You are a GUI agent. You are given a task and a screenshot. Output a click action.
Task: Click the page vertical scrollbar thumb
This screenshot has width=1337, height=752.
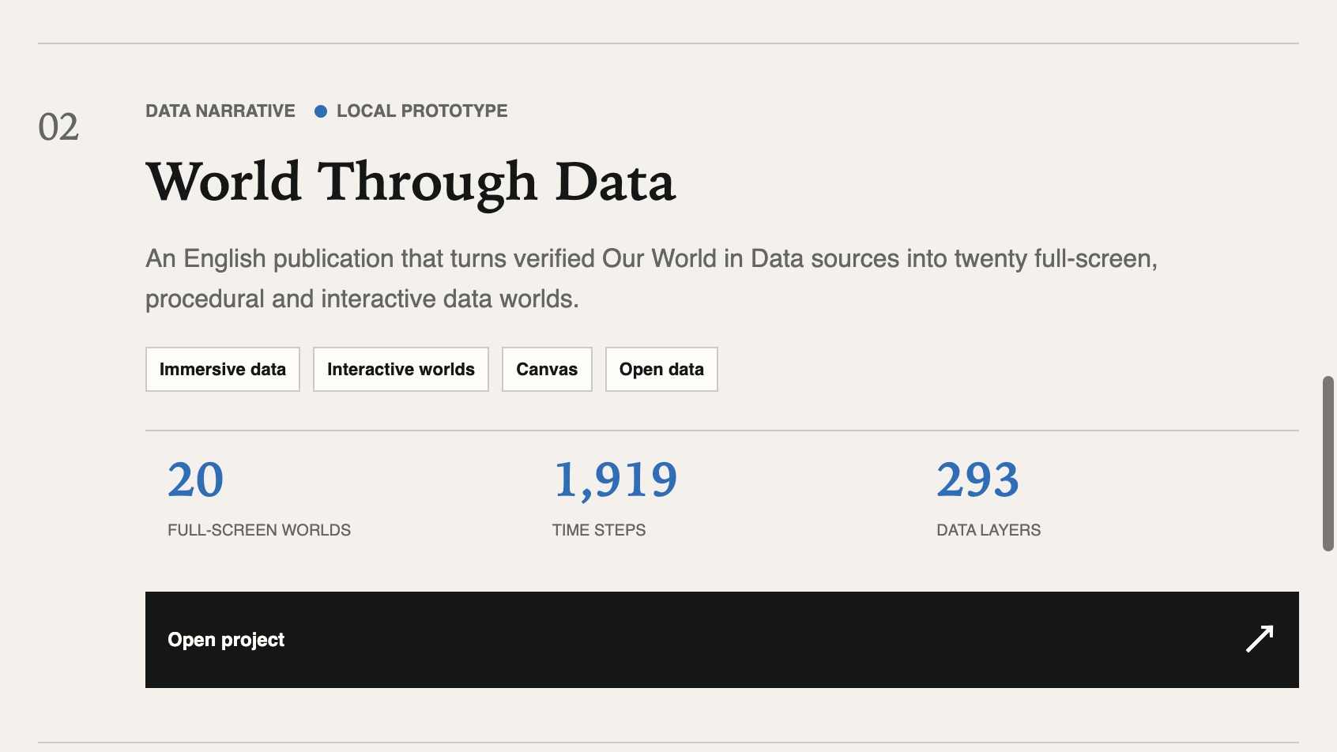click(x=1328, y=464)
